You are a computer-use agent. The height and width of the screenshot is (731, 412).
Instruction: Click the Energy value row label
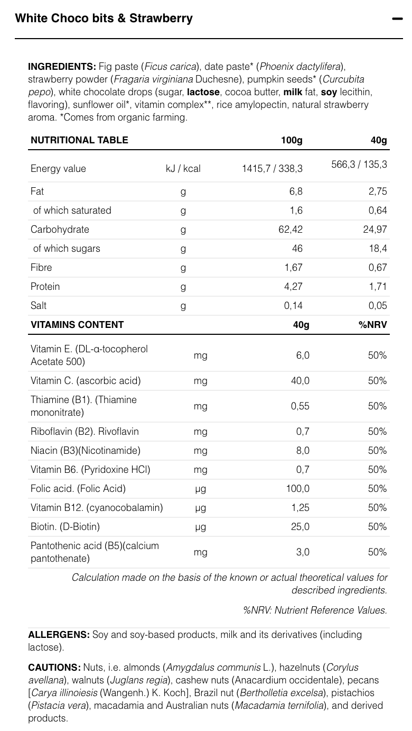58,169
